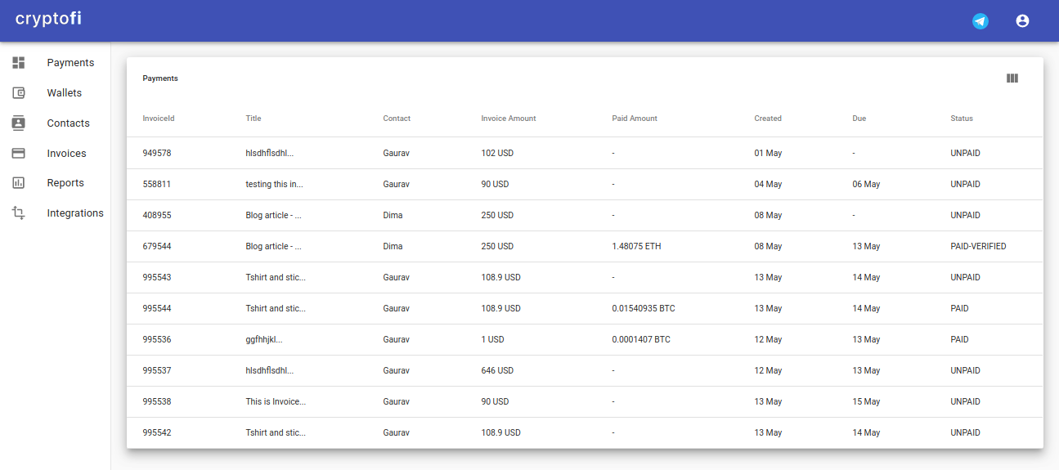Click the Payments dashboard icon in sidebar
1059x470 pixels.
19,63
